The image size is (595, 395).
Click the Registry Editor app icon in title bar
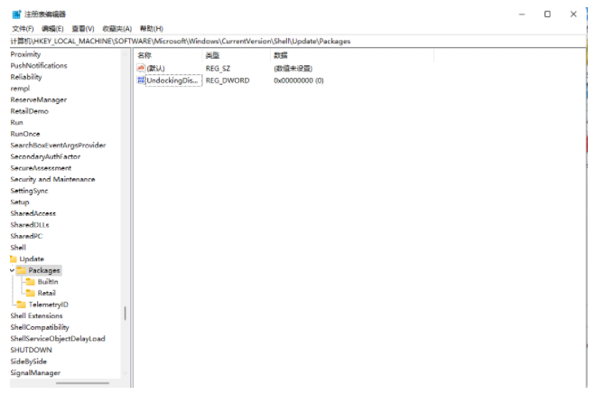[16, 14]
